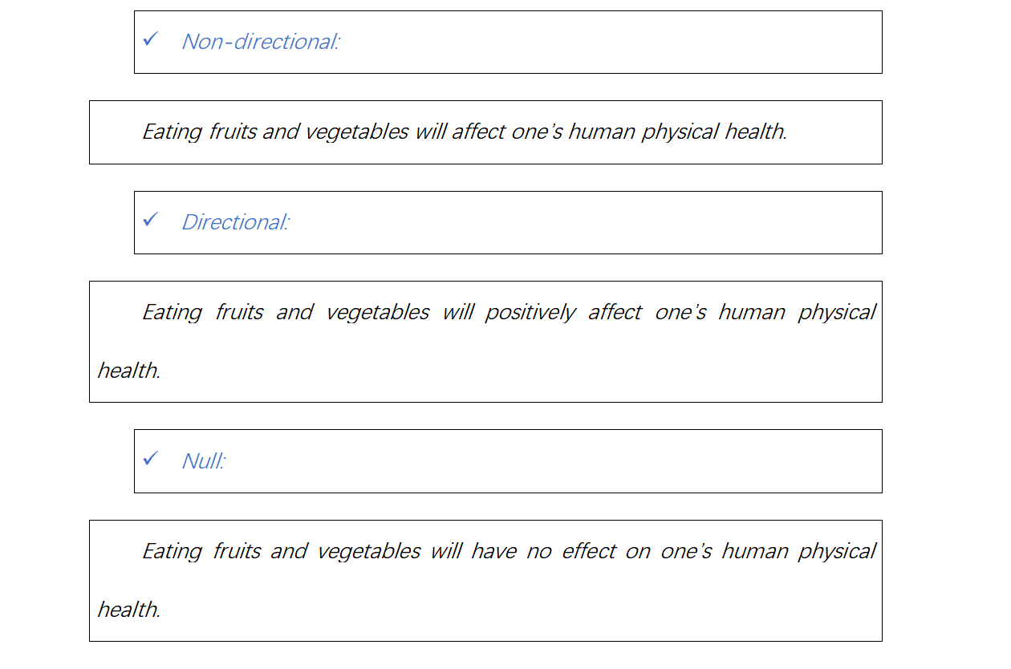Click the word "have" in the Null sentence

(x=493, y=552)
